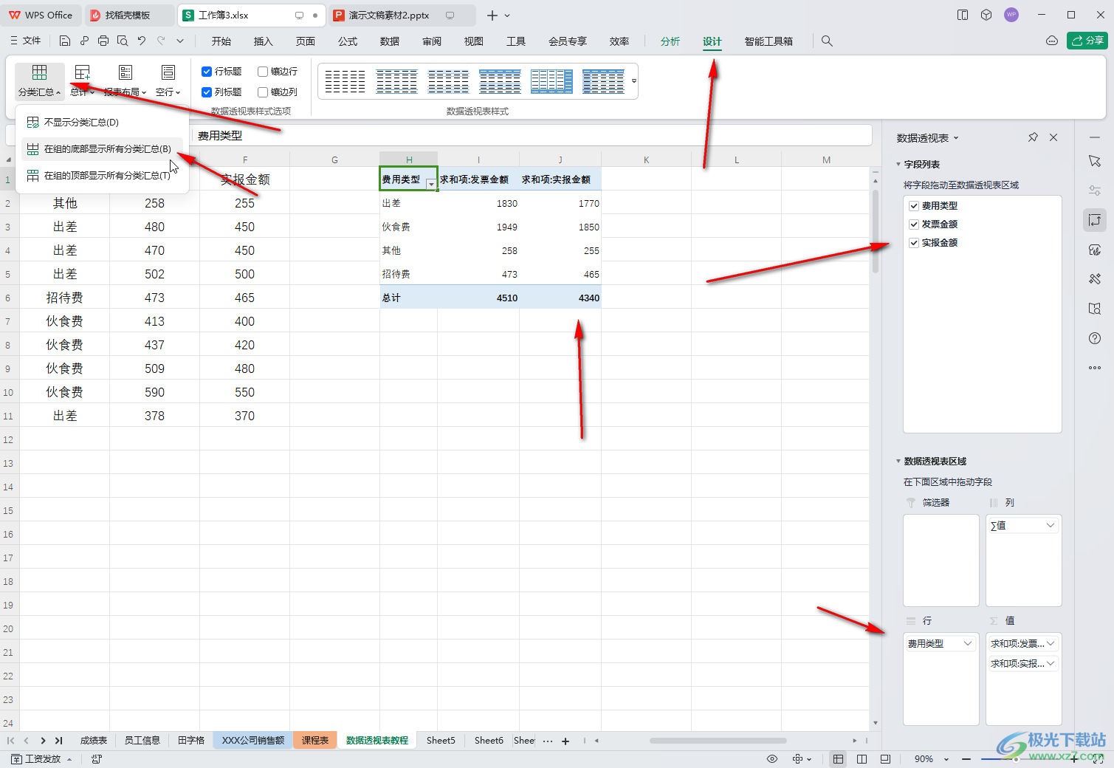The image size is (1114, 768).
Task: Open the quick access toolbar more dropdown
Action: [x=180, y=41]
